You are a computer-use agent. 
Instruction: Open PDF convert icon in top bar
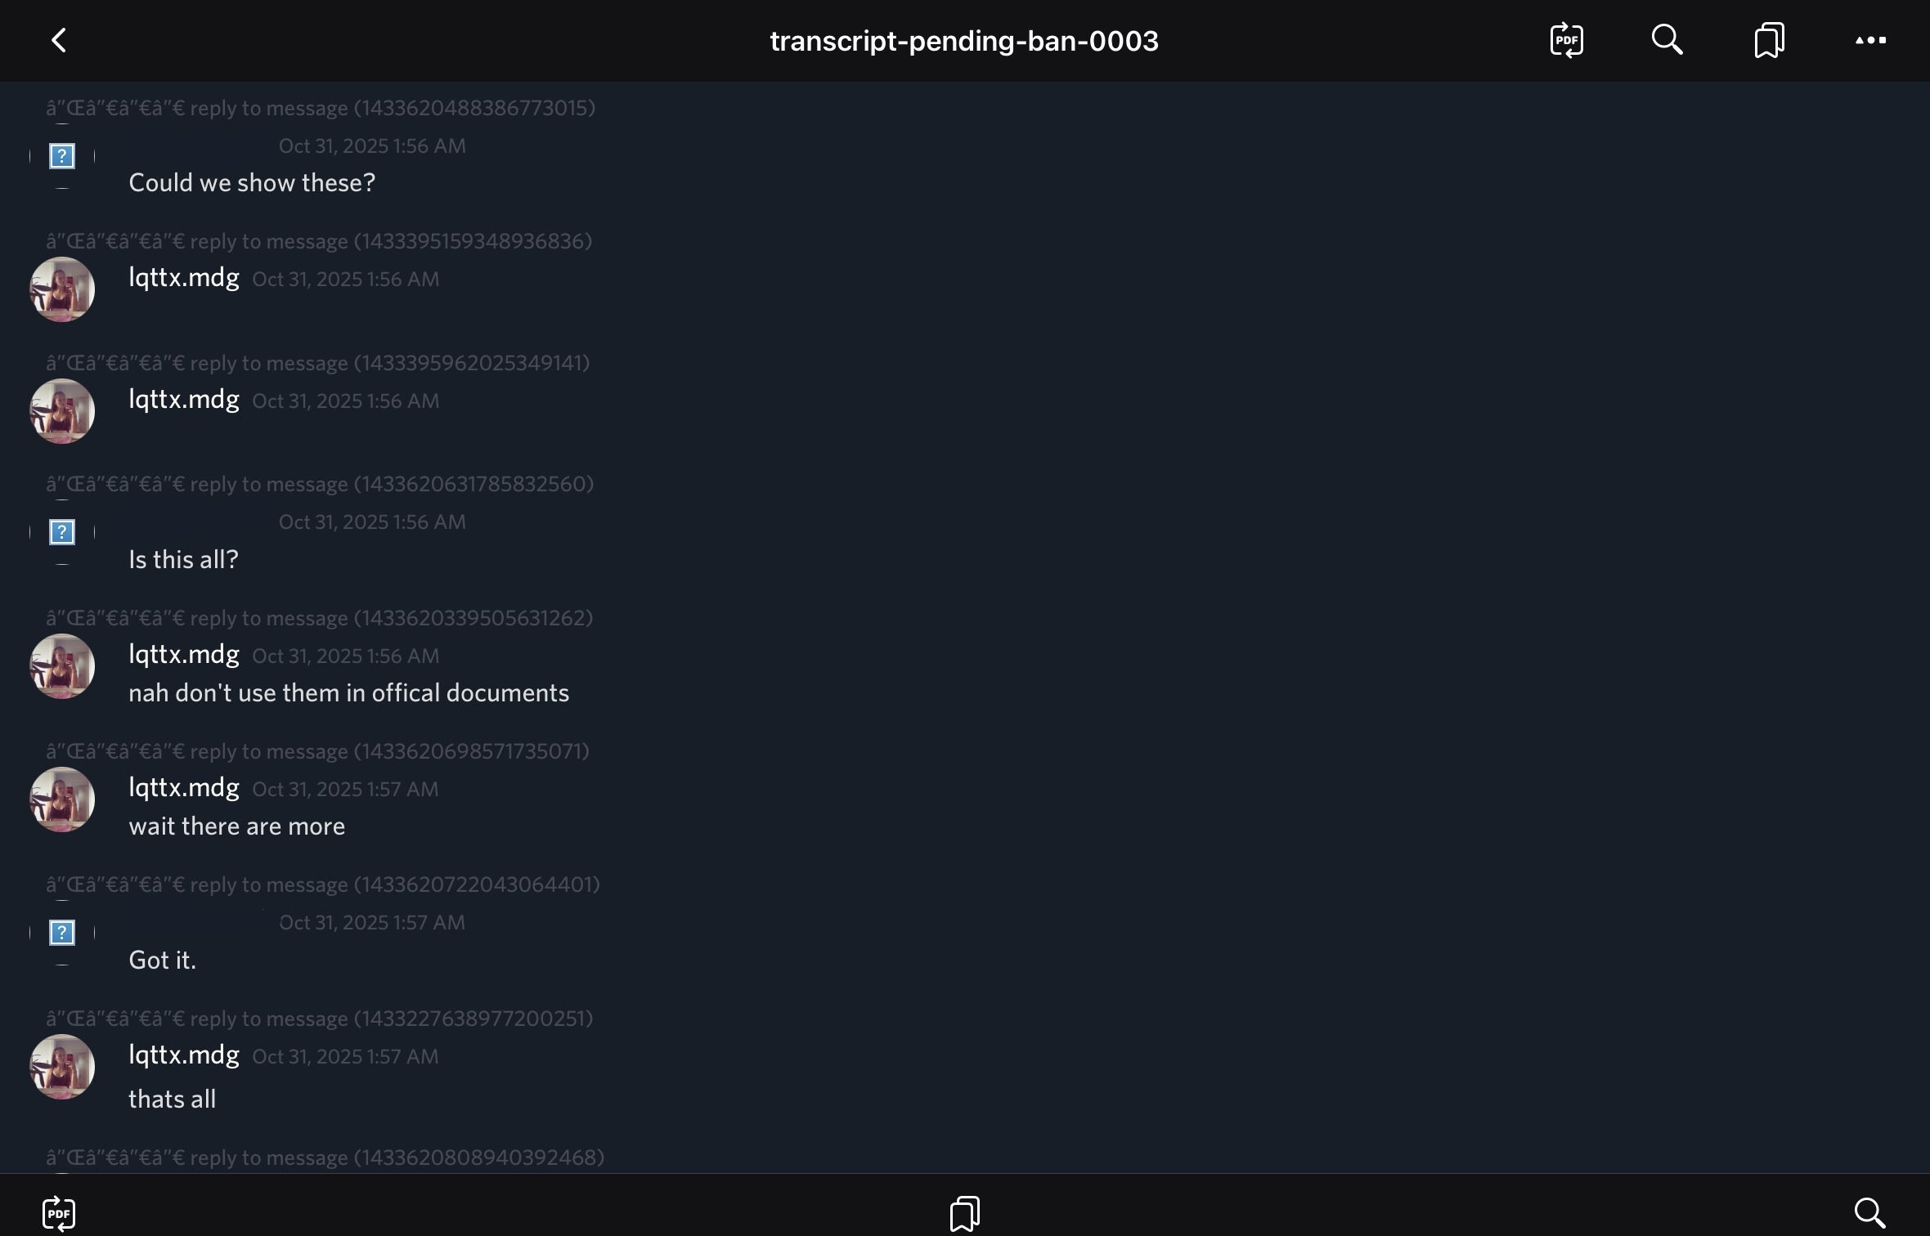[x=1566, y=40]
